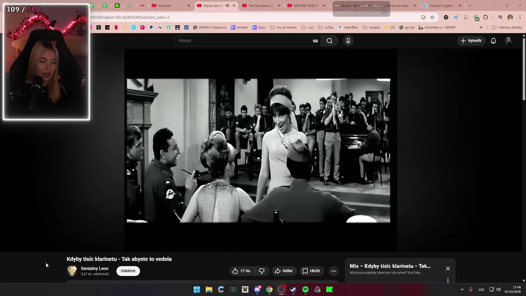The height and width of the screenshot is (296, 526).
Task: Open itscandles.cz -ADMIN bookmark
Action: pyautogui.click(x=437, y=28)
